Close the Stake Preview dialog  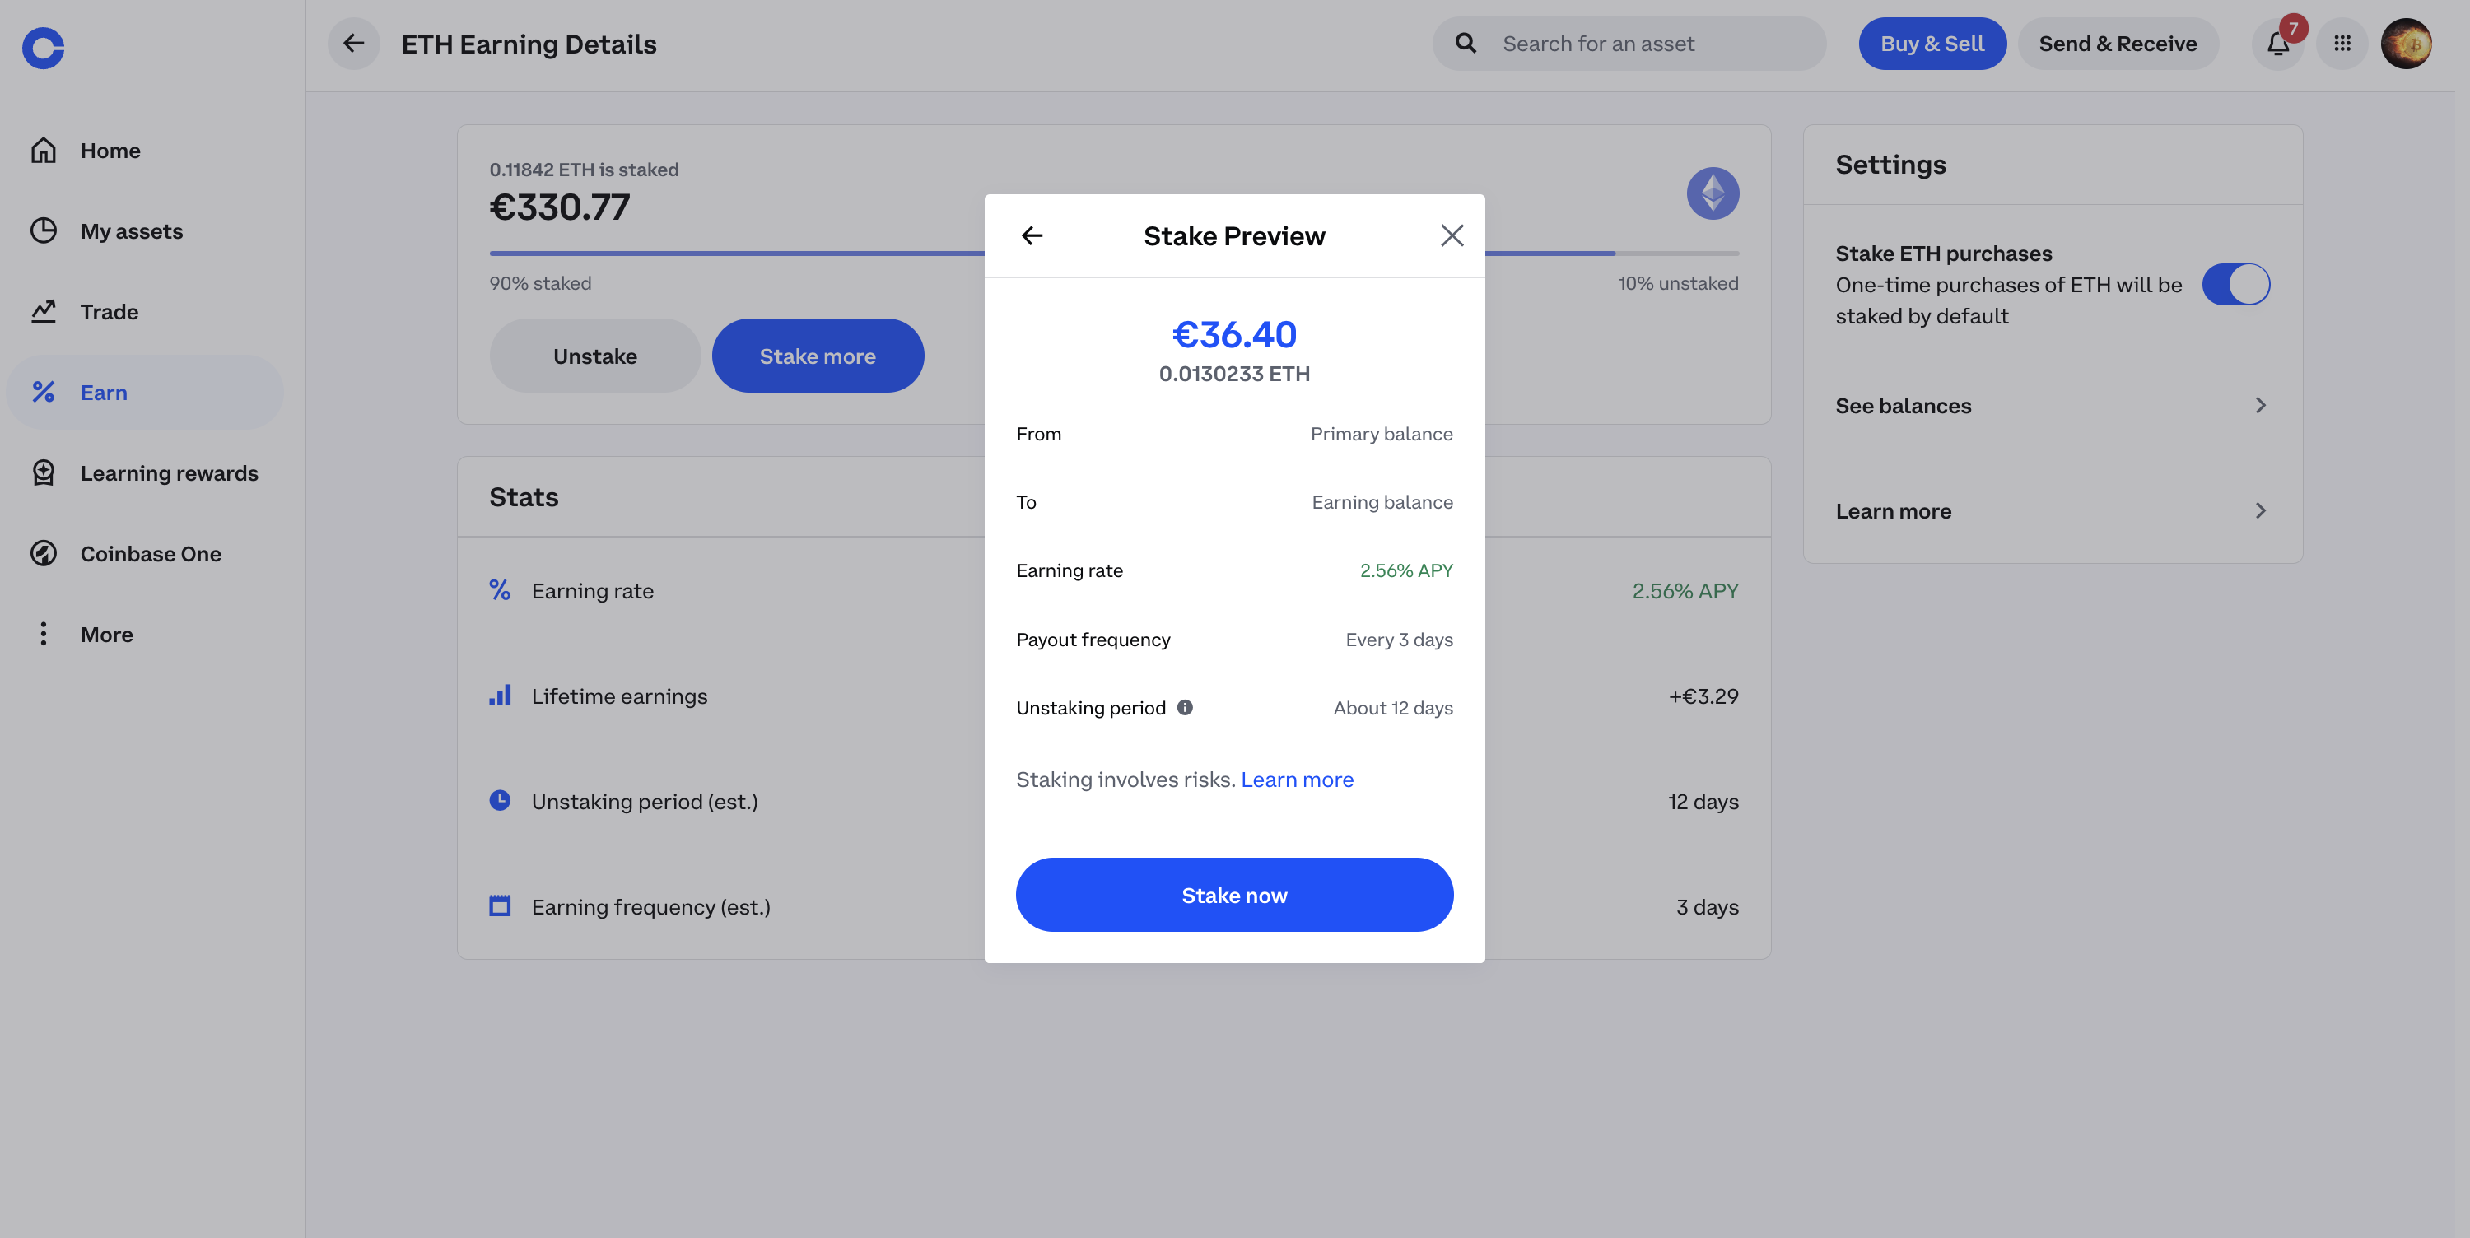(x=1452, y=236)
